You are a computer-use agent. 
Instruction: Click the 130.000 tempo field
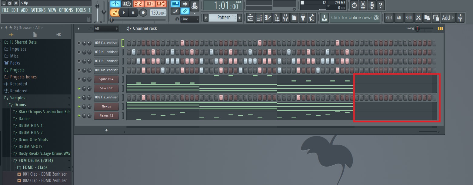pyautogui.click(x=158, y=13)
